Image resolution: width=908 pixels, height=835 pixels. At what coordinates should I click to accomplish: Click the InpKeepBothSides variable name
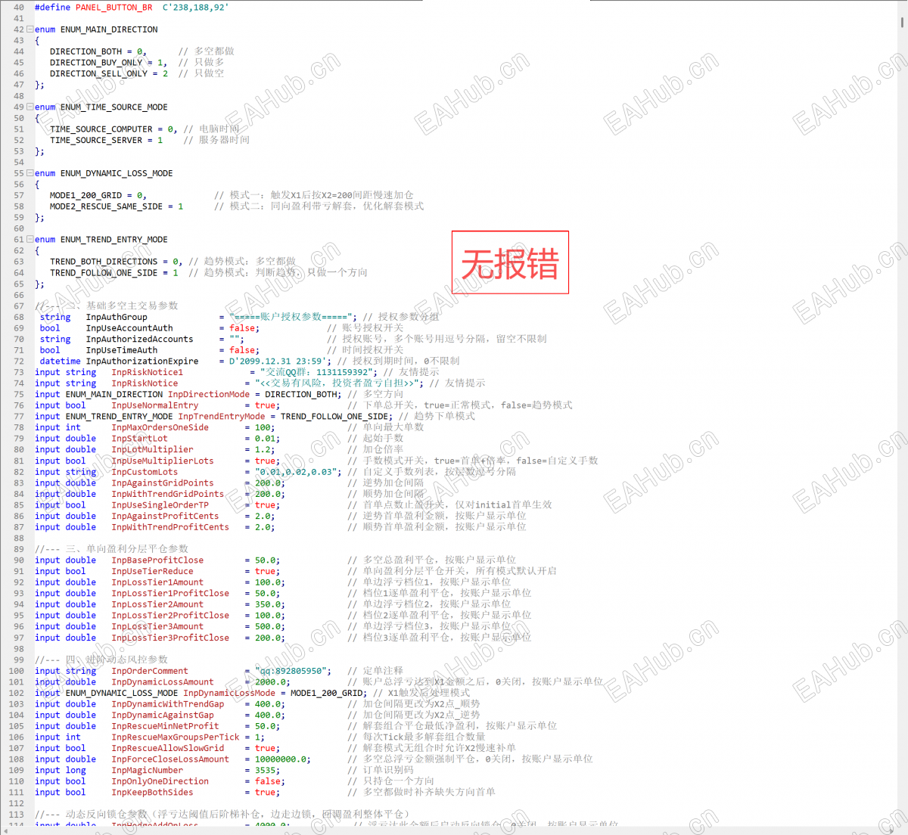click(152, 793)
